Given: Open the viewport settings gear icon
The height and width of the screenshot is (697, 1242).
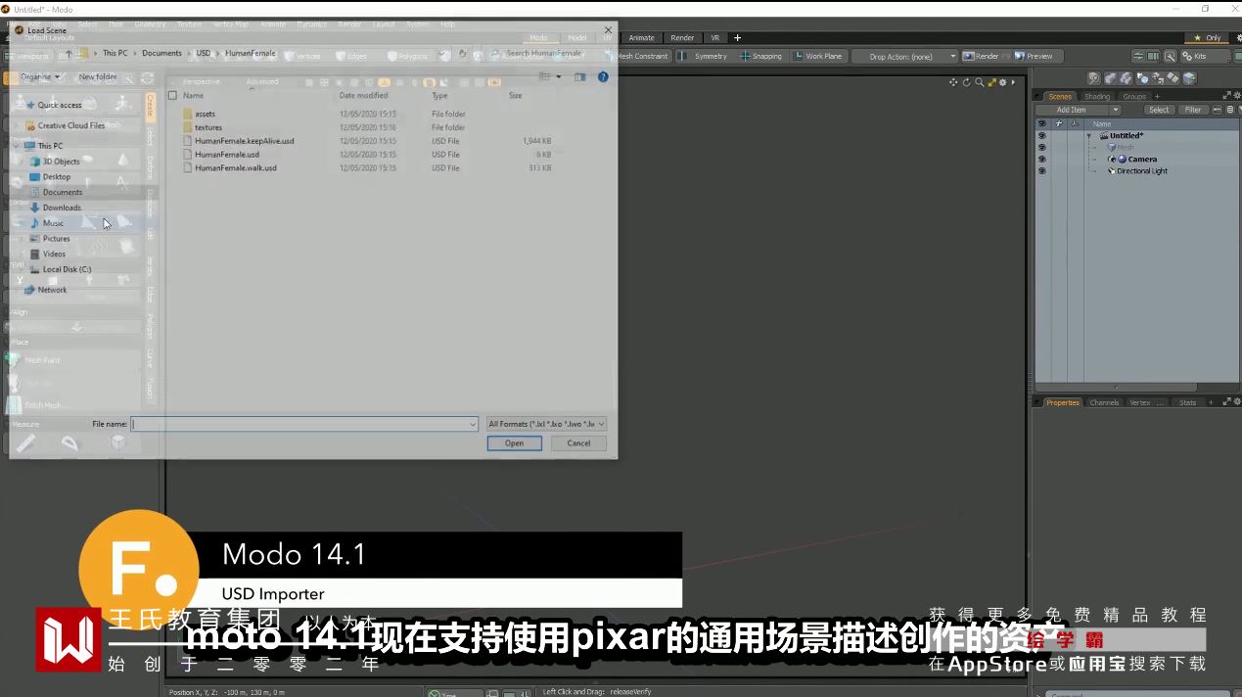Looking at the screenshot, I should click(x=1002, y=82).
